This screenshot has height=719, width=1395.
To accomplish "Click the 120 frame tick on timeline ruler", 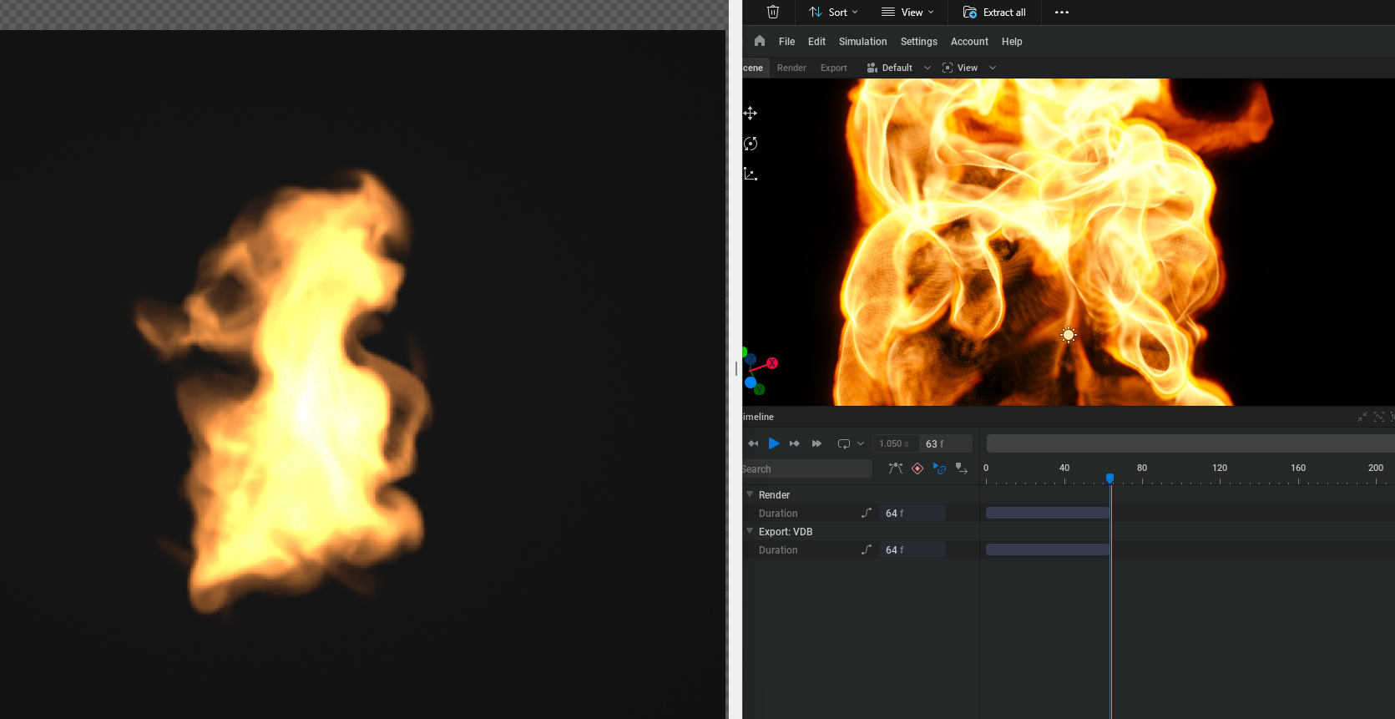I will 1220,468.
